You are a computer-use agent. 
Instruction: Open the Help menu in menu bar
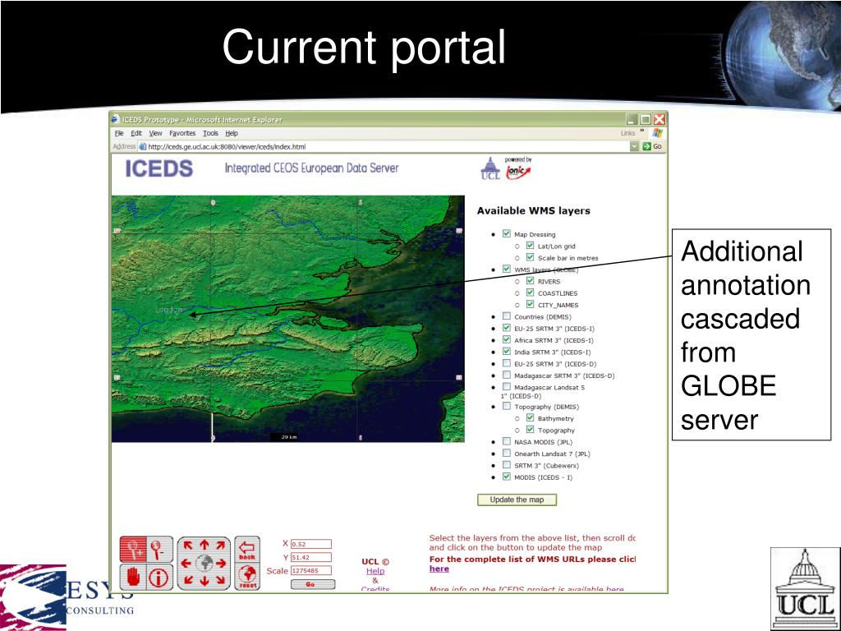coord(231,133)
